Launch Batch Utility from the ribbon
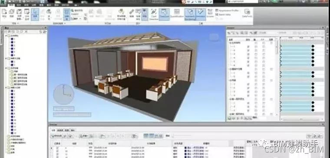330x158 pixels. (223, 14)
